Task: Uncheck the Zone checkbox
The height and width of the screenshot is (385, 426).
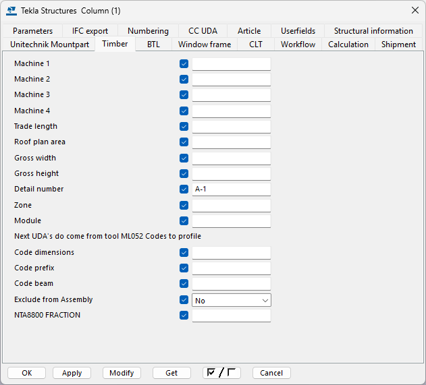Action: (184, 206)
